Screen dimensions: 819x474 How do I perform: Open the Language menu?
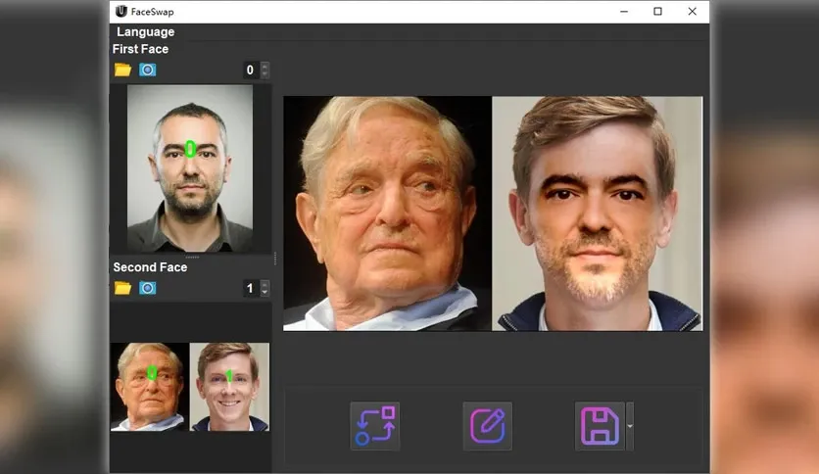[146, 32]
